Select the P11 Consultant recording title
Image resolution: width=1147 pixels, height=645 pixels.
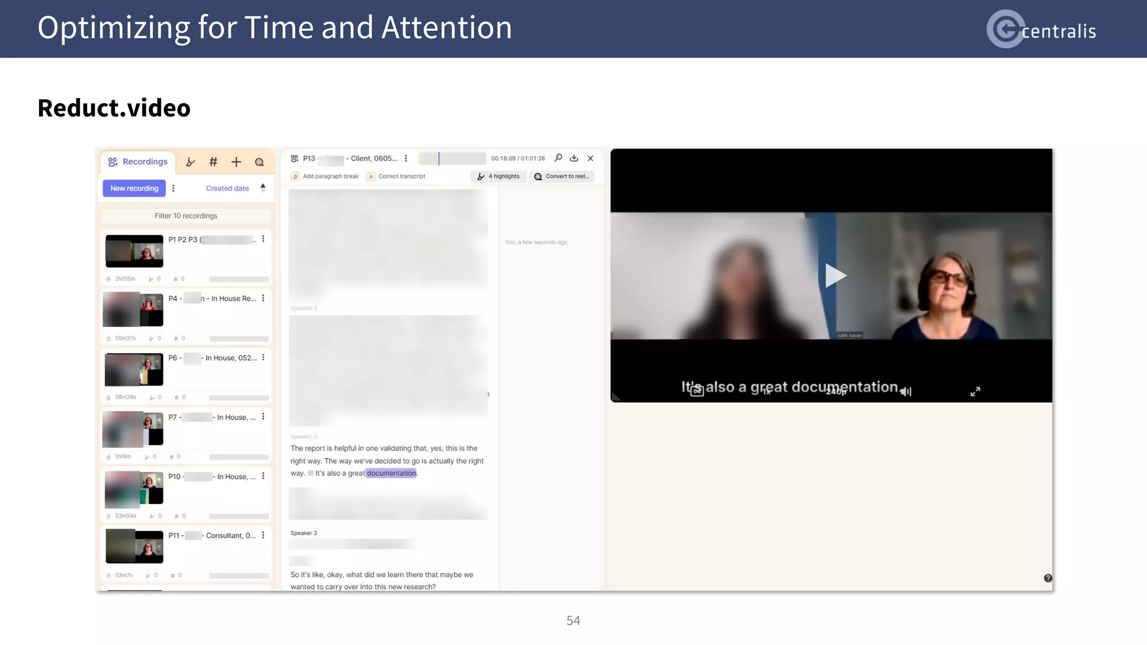click(212, 535)
